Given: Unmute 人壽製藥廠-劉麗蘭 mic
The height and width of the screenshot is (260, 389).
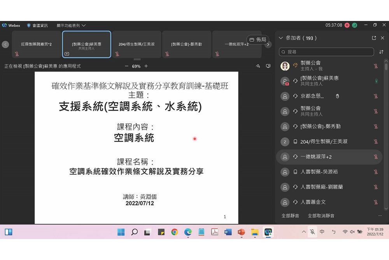Looking at the screenshot, I should pos(376,187).
